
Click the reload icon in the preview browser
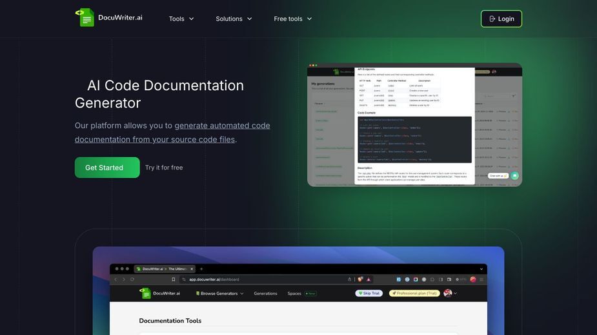coord(132,280)
